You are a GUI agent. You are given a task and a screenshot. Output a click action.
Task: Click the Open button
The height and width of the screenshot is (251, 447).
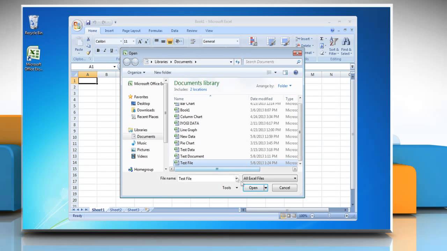click(x=253, y=188)
